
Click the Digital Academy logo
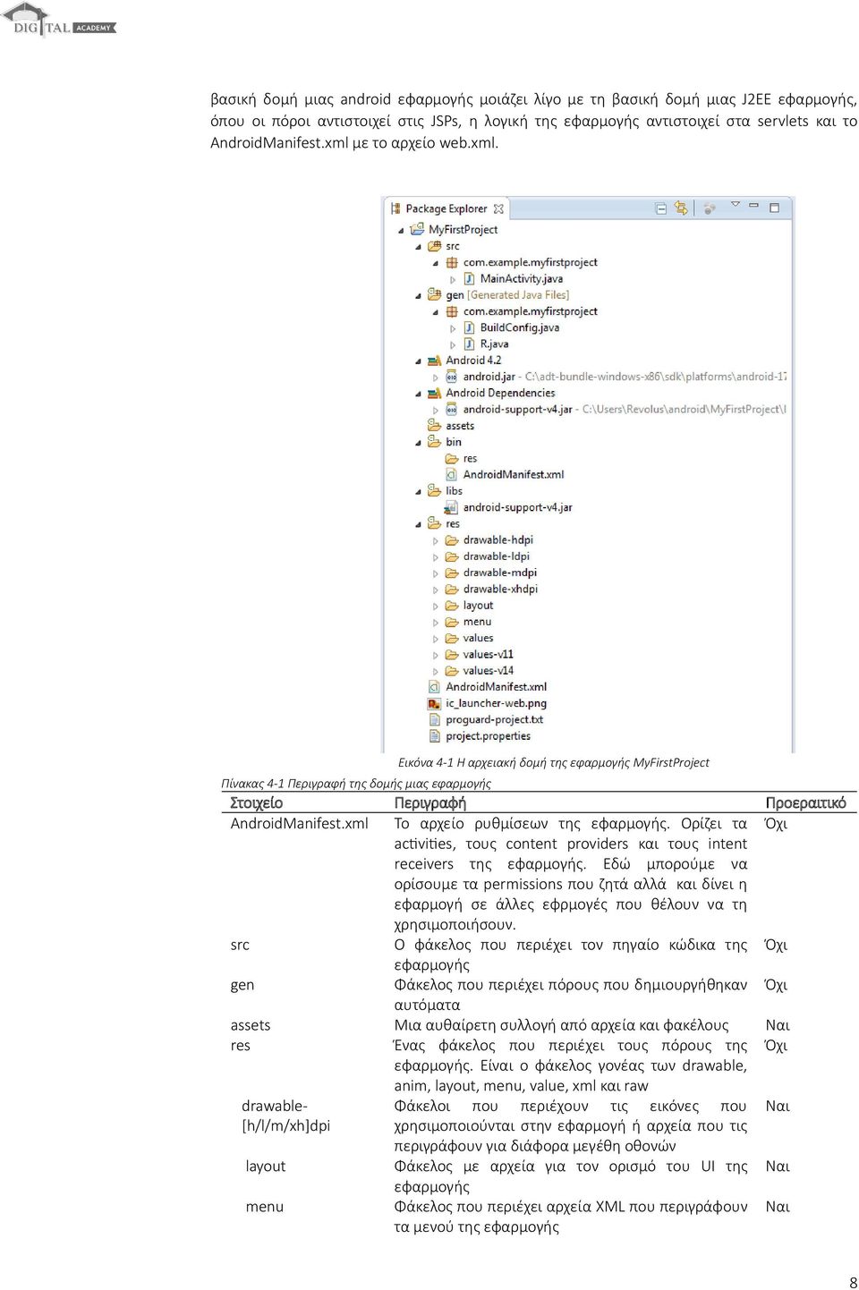pos(60,20)
